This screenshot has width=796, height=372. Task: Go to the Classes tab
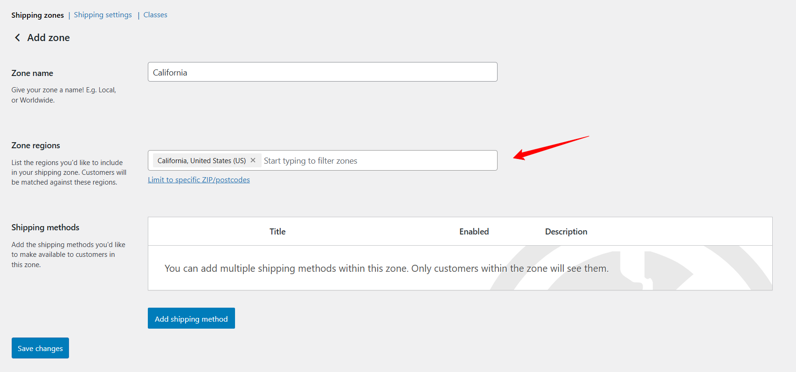pos(155,15)
